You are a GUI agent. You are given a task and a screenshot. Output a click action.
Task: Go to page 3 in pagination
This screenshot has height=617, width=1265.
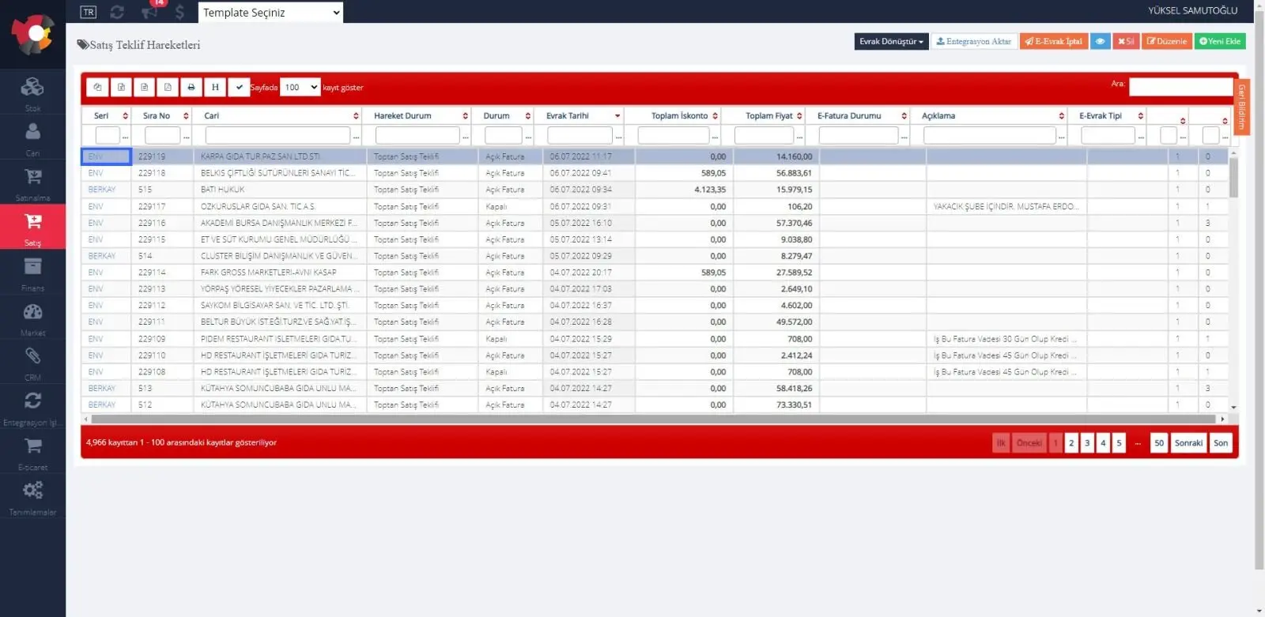(1087, 443)
